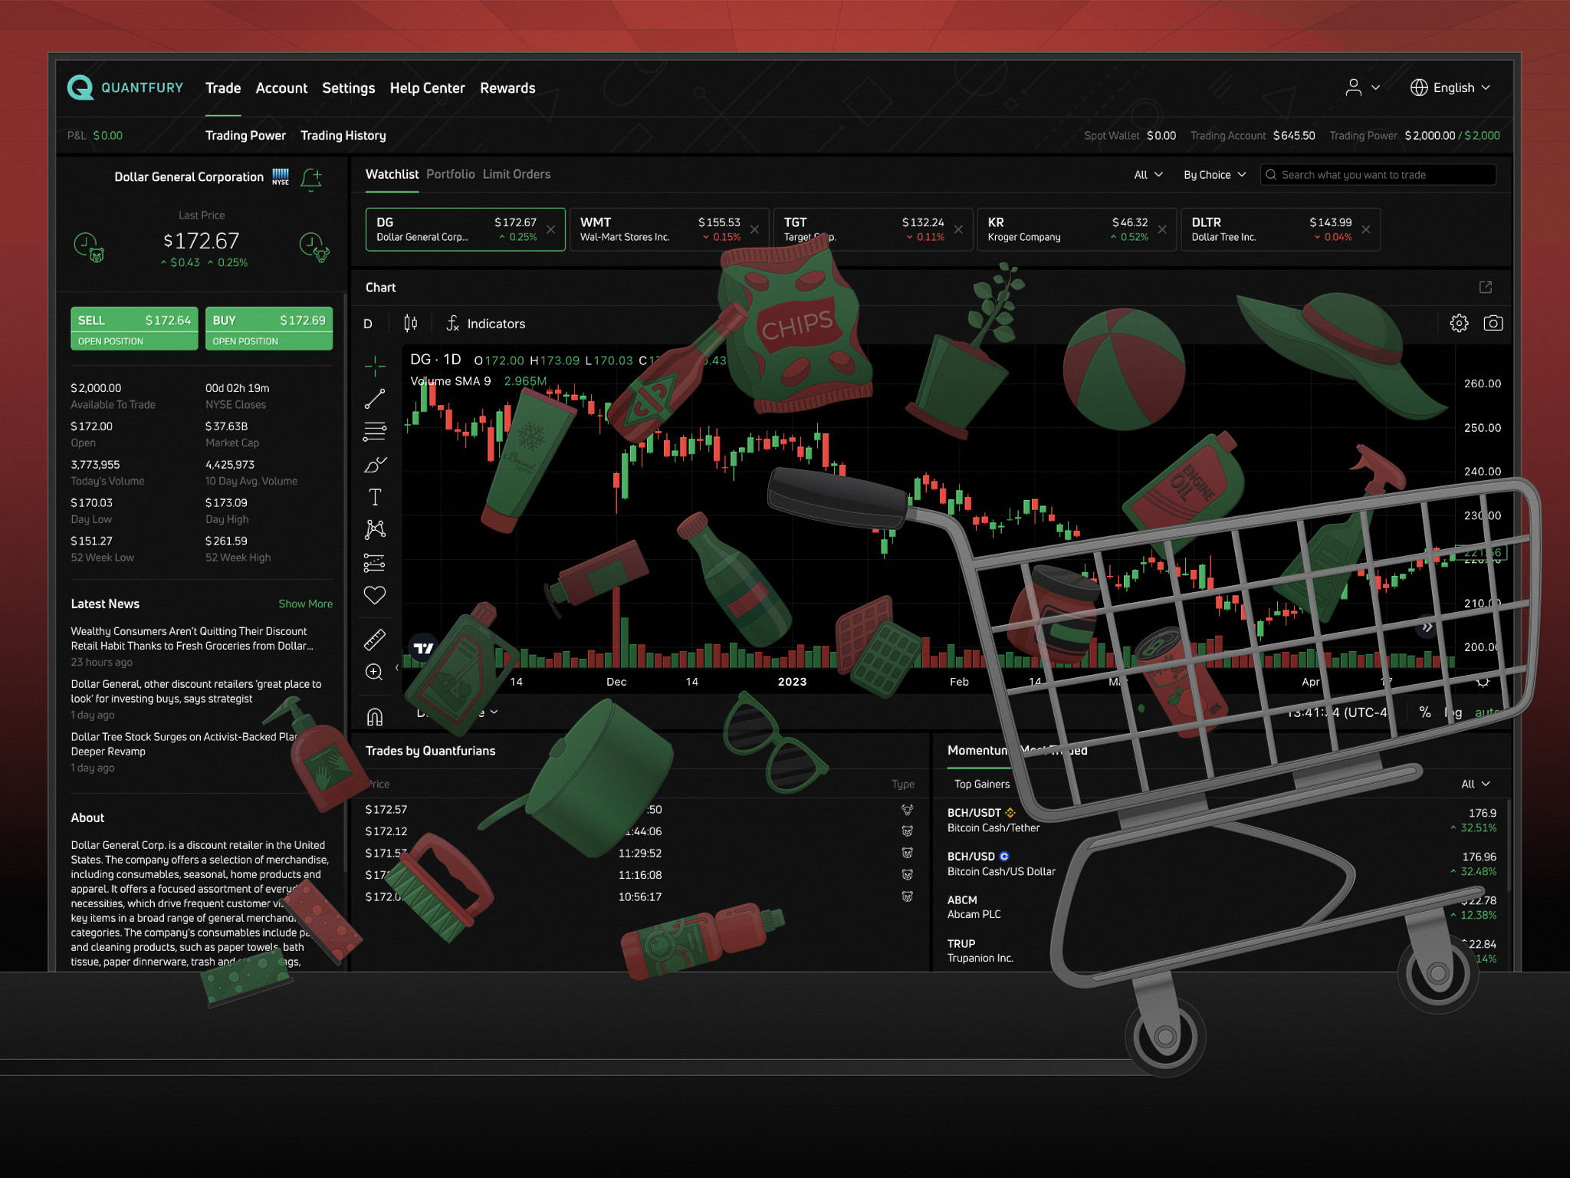Open the Help Center menu

click(x=427, y=88)
